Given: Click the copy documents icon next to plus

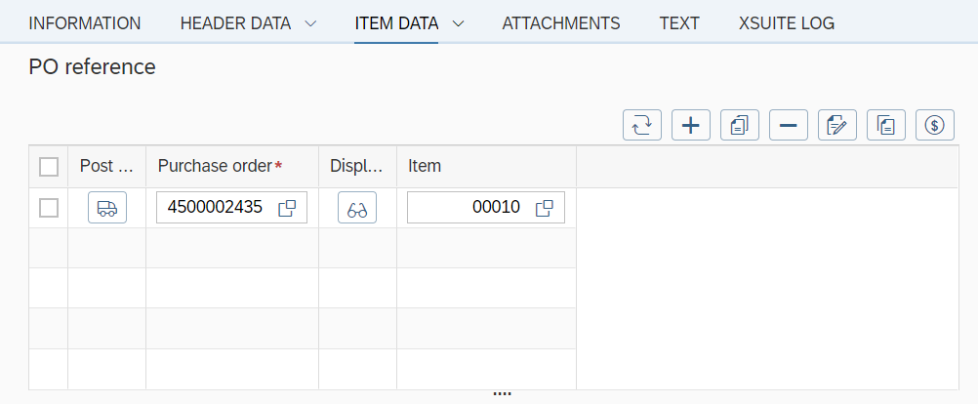Looking at the screenshot, I should coord(740,125).
